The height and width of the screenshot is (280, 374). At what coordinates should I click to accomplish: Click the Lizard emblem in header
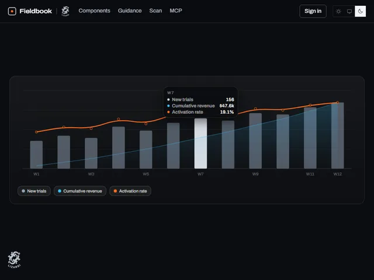tap(65, 11)
